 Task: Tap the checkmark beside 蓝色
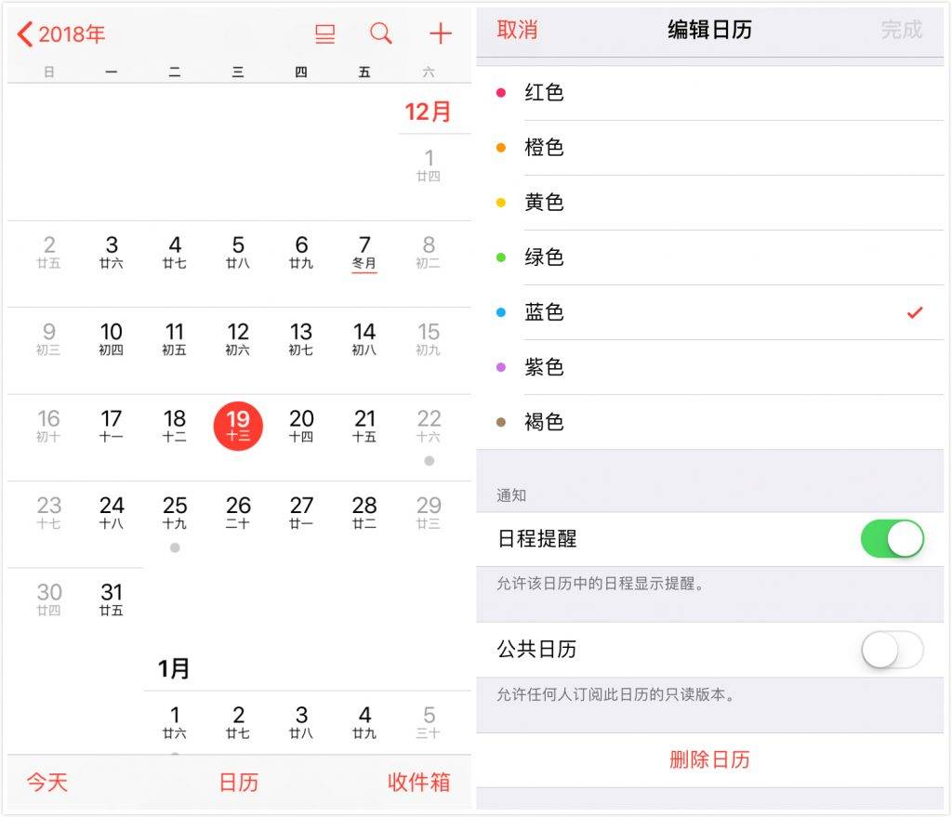(x=916, y=312)
